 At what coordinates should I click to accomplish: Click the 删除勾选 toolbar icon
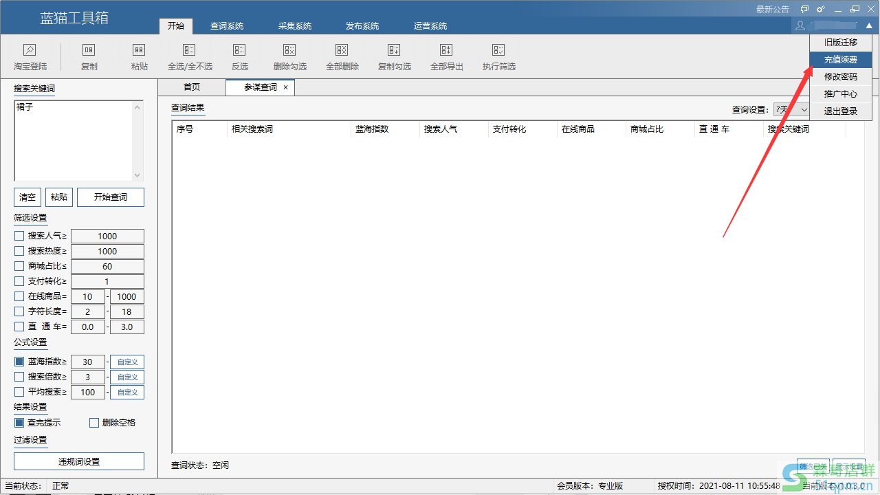[289, 50]
